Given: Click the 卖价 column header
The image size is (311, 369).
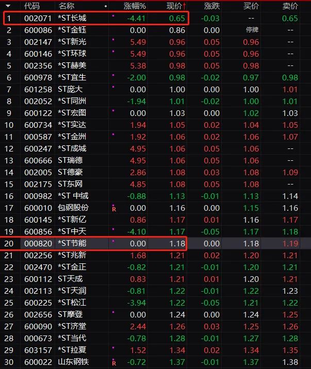Looking at the screenshot, I should [290, 6].
